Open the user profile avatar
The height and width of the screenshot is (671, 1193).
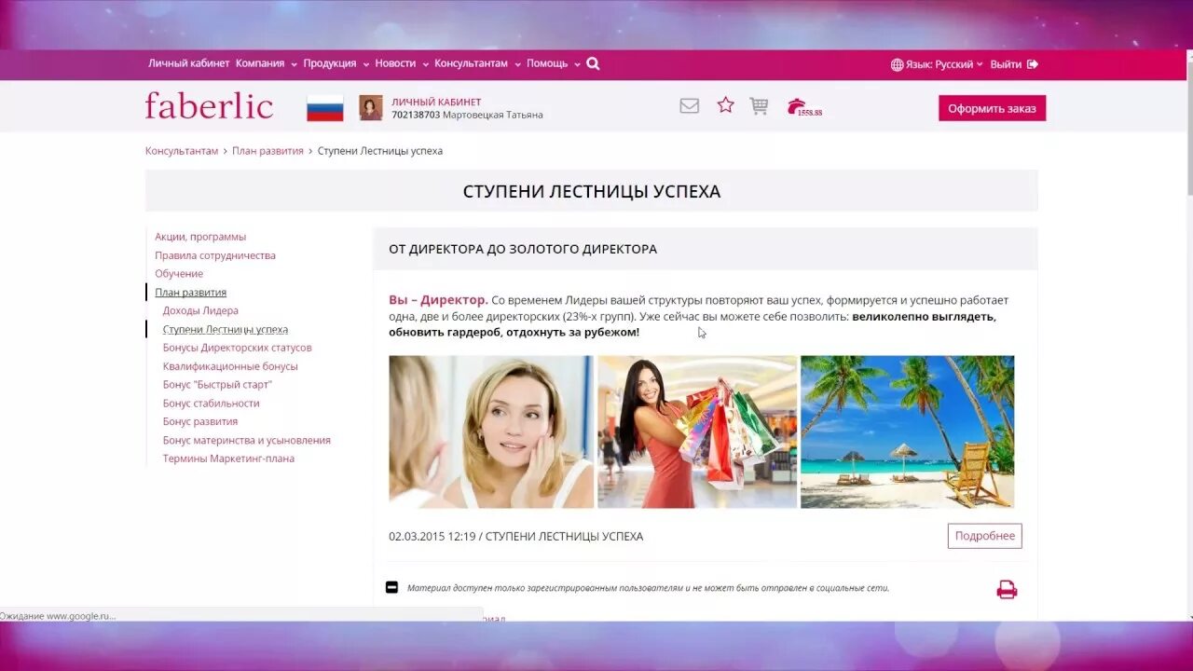[371, 108]
